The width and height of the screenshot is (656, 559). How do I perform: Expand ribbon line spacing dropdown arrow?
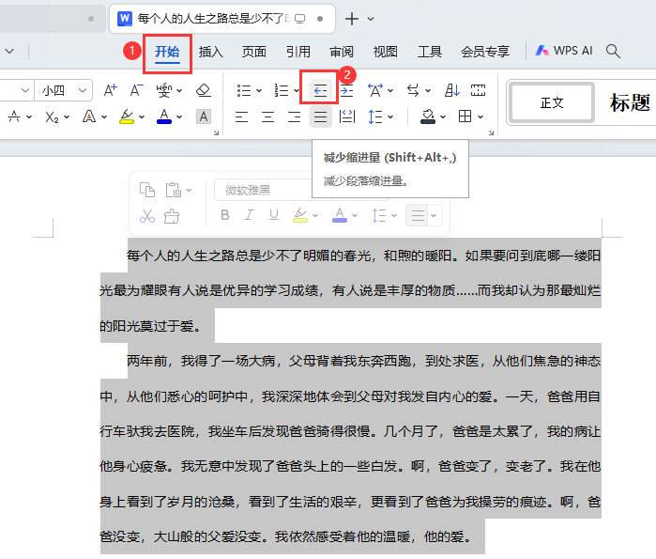[390, 116]
